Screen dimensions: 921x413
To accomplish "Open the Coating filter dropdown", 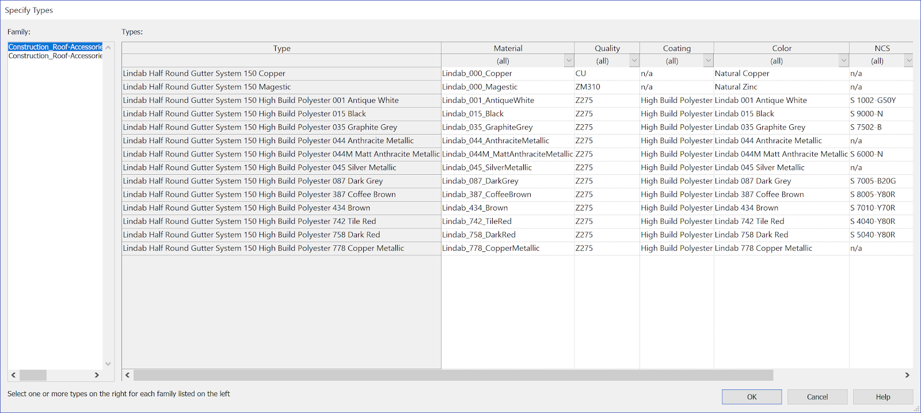I will [x=709, y=60].
